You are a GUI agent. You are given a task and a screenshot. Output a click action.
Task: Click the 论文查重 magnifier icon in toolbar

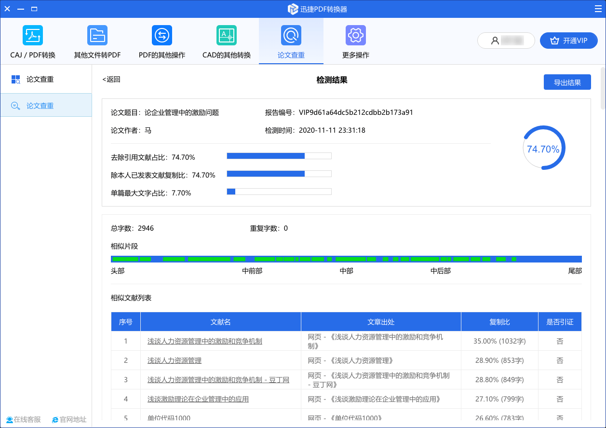291,35
